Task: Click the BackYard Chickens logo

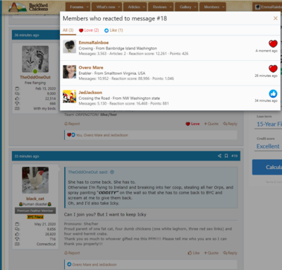Action: (x=28, y=7)
